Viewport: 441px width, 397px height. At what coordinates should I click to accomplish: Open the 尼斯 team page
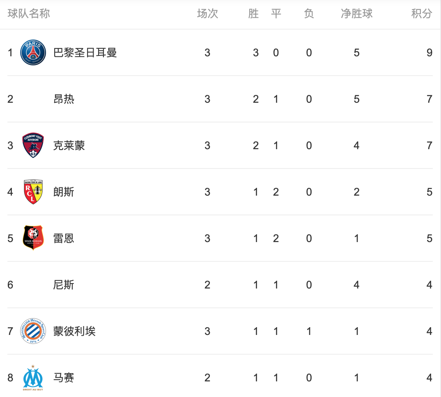(64, 285)
